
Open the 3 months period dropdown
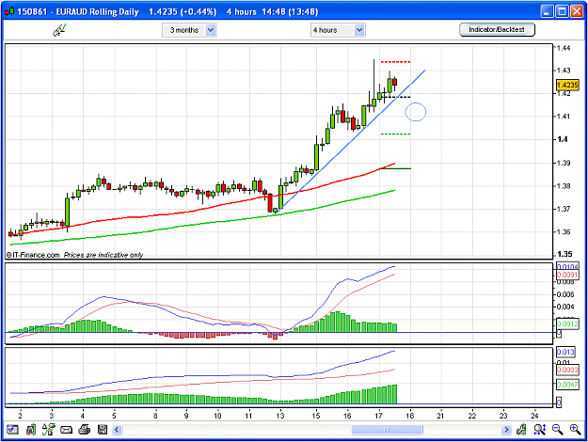[189, 30]
